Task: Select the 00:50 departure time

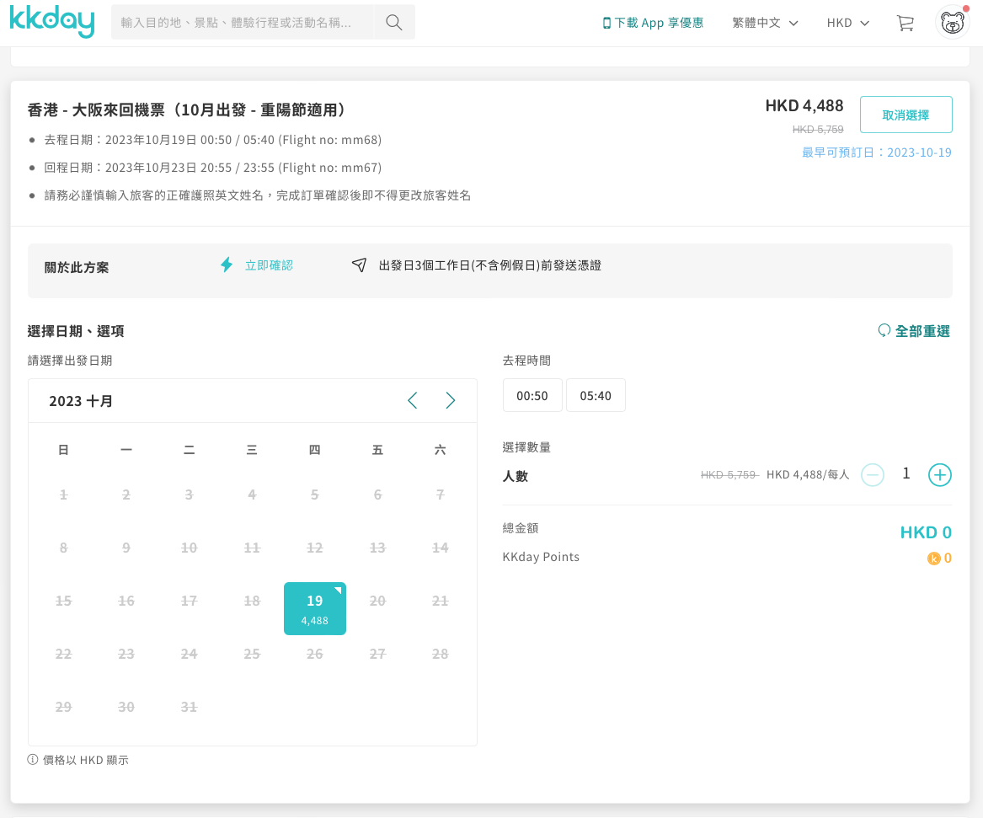Action: click(x=532, y=396)
